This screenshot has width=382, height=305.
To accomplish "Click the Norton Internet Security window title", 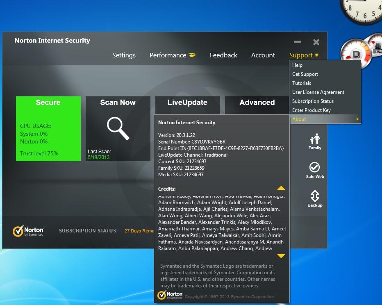I will click(52, 41).
